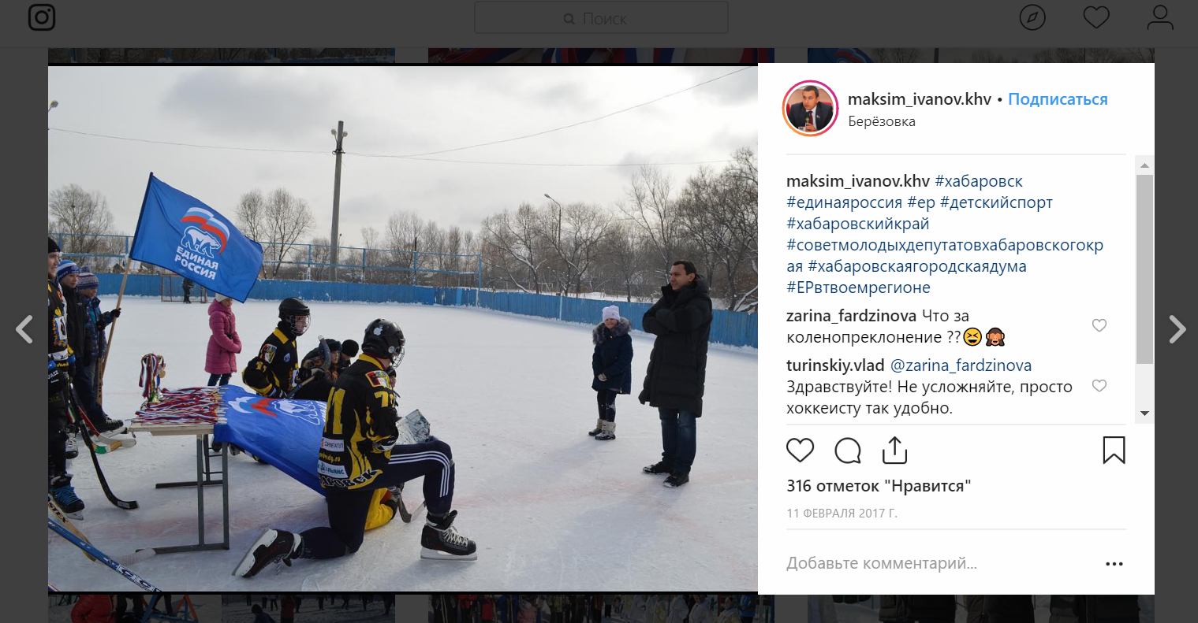Like turinskiy.vlad's reply comment
This screenshot has width=1198, height=623.
pyautogui.click(x=1099, y=386)
